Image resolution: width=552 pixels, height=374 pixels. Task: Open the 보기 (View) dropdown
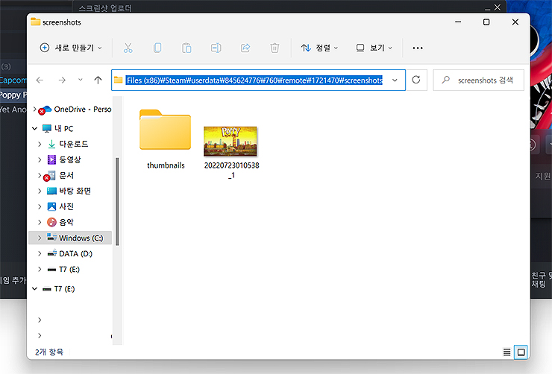pyautogui.click(x=374, y=48)
